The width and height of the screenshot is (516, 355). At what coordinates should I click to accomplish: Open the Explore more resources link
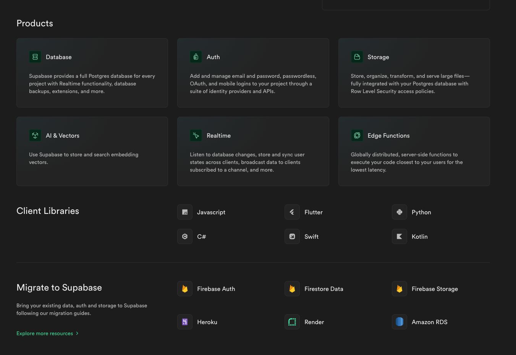click(47, 333)
